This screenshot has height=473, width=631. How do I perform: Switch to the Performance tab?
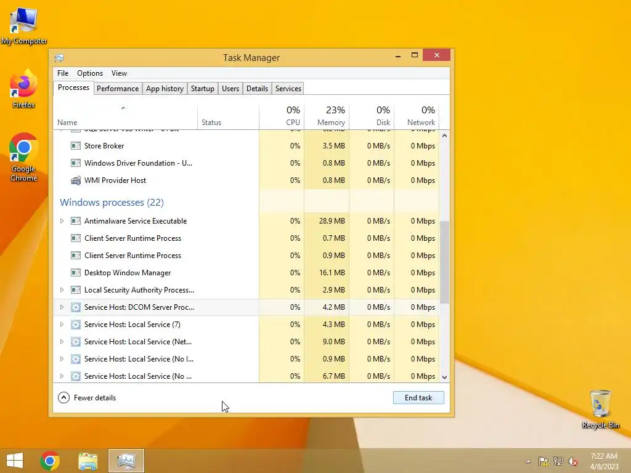(x=118, y=89)
